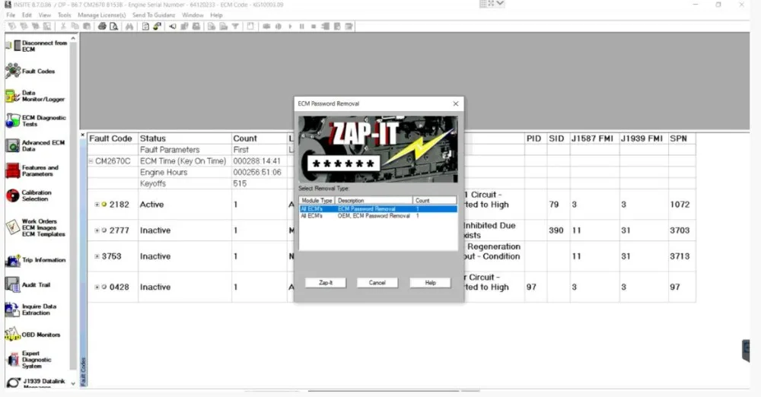Click the SPN column header
Screen dimensions: 761x397
(681, 138)
